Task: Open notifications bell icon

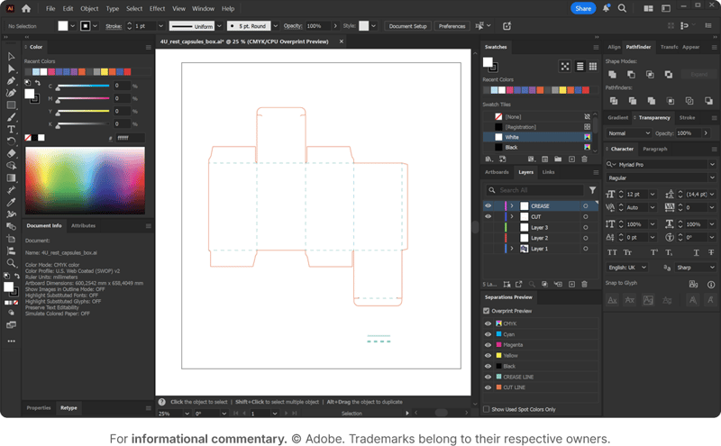Action: coord(606,8)
